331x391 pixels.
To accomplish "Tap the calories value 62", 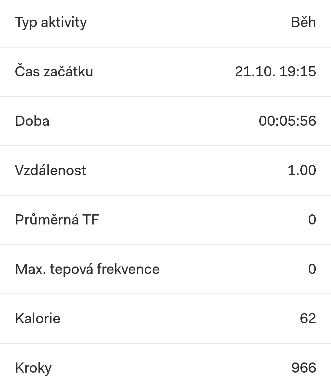I will click(308, 319).
